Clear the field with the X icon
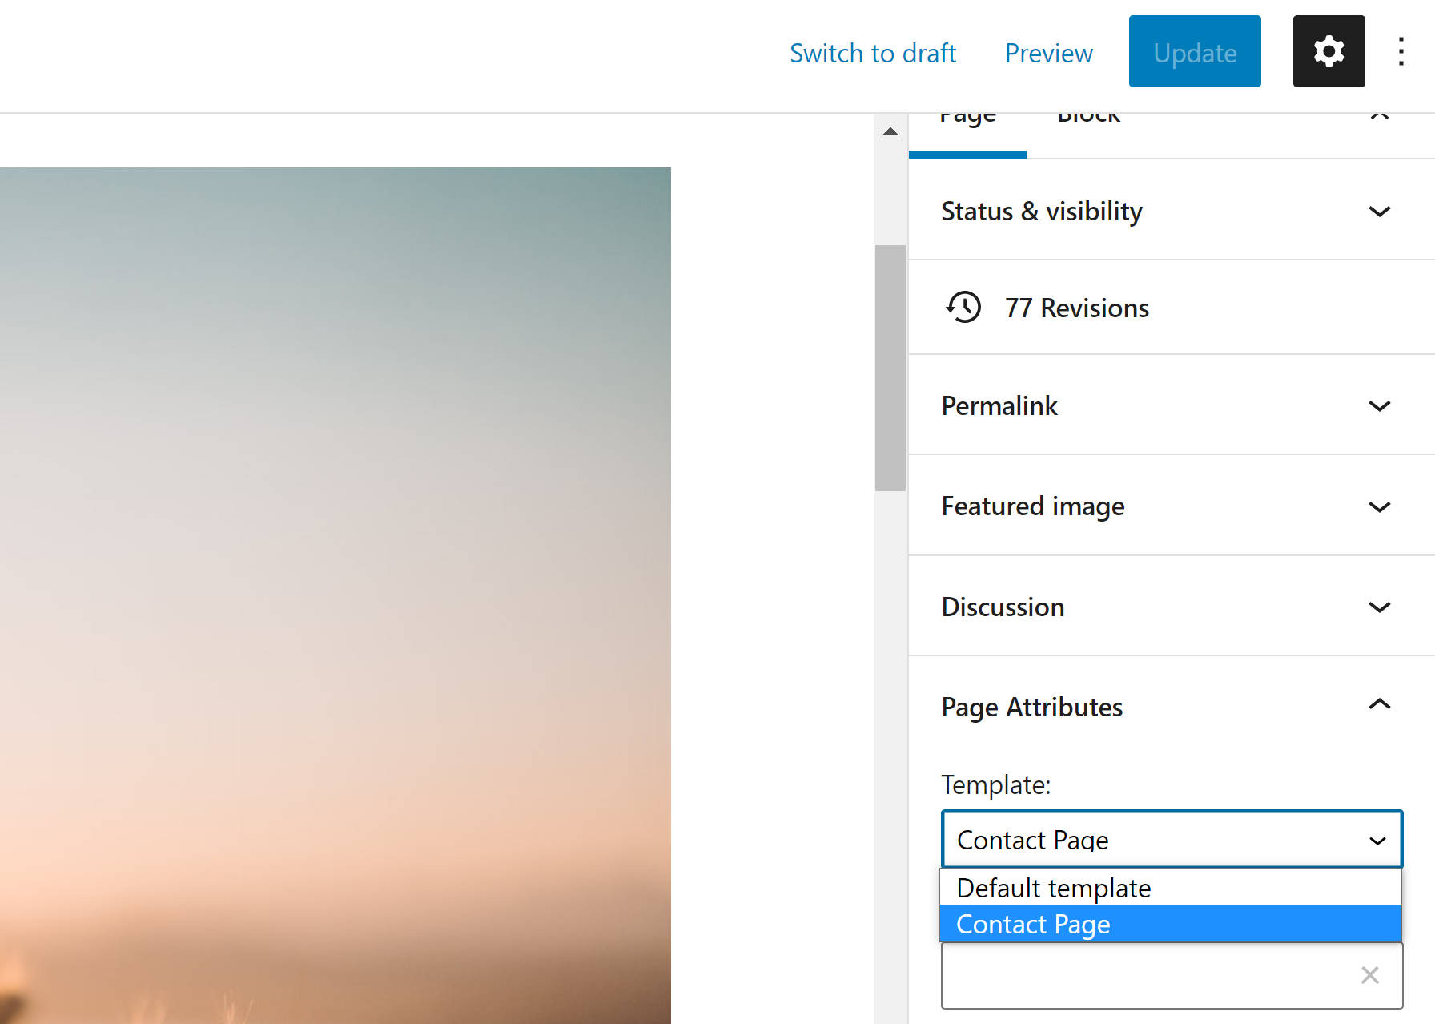Image resolution: width=1435 pixels, height=1024 pixels. (1369, 975)
